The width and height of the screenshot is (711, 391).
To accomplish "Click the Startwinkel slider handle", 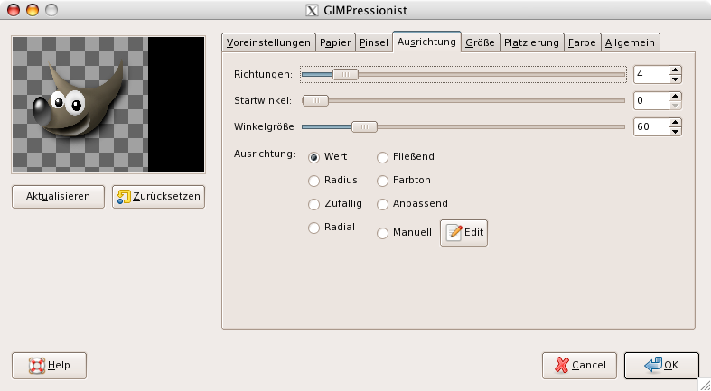I will tap(315, 100).
